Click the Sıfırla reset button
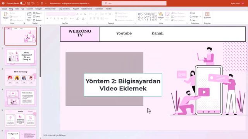 pos(36,17)
